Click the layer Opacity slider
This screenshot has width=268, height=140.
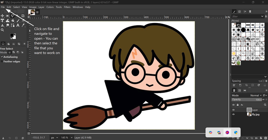pyautogui.click(x=247, y=100)
